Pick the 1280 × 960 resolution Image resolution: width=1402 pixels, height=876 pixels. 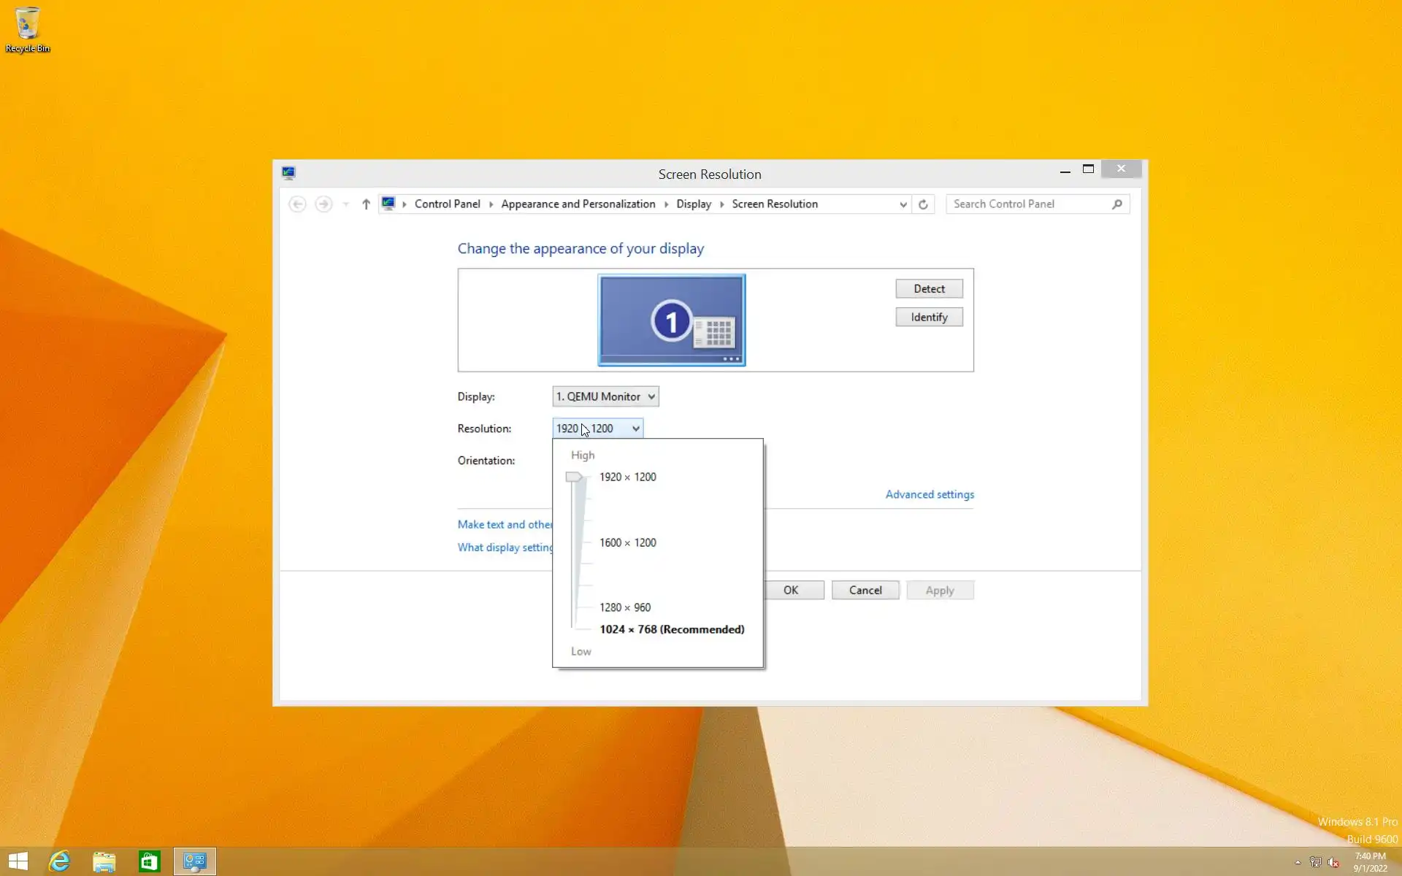click(x=624, y=607)
